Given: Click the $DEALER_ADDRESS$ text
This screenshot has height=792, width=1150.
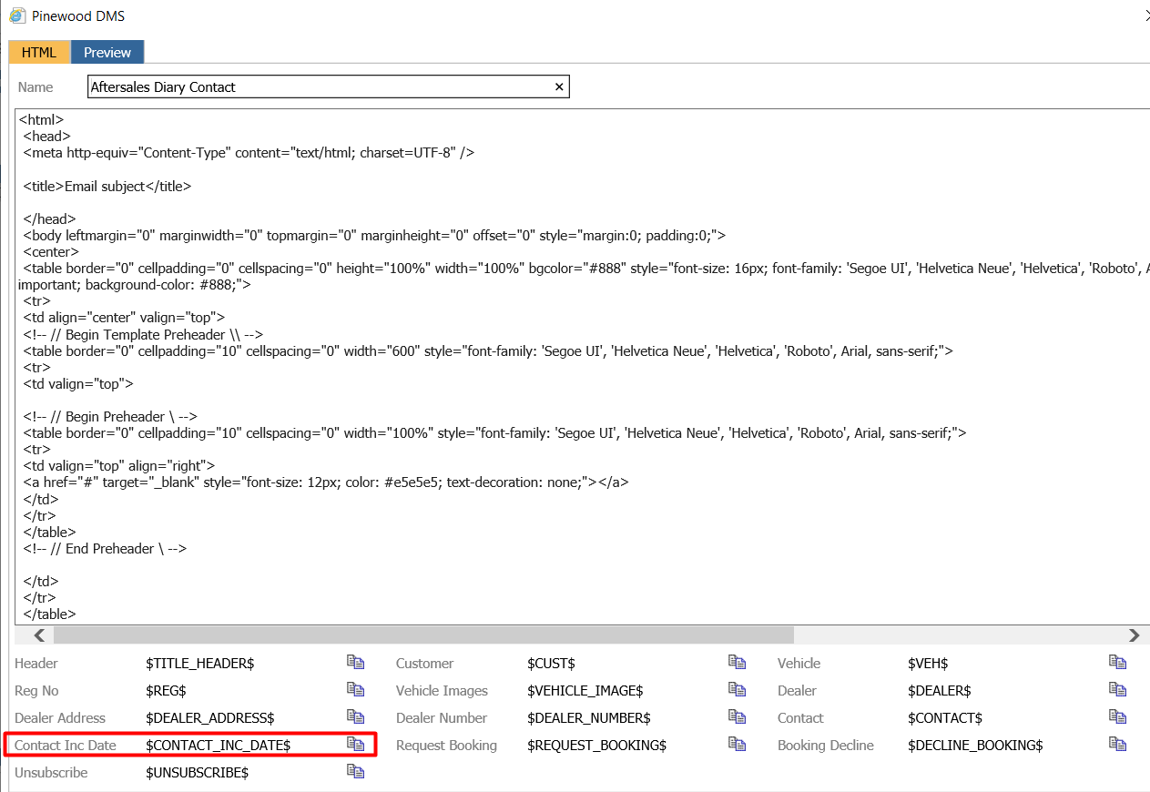Looking at the screenshot, I should [209, 718].
